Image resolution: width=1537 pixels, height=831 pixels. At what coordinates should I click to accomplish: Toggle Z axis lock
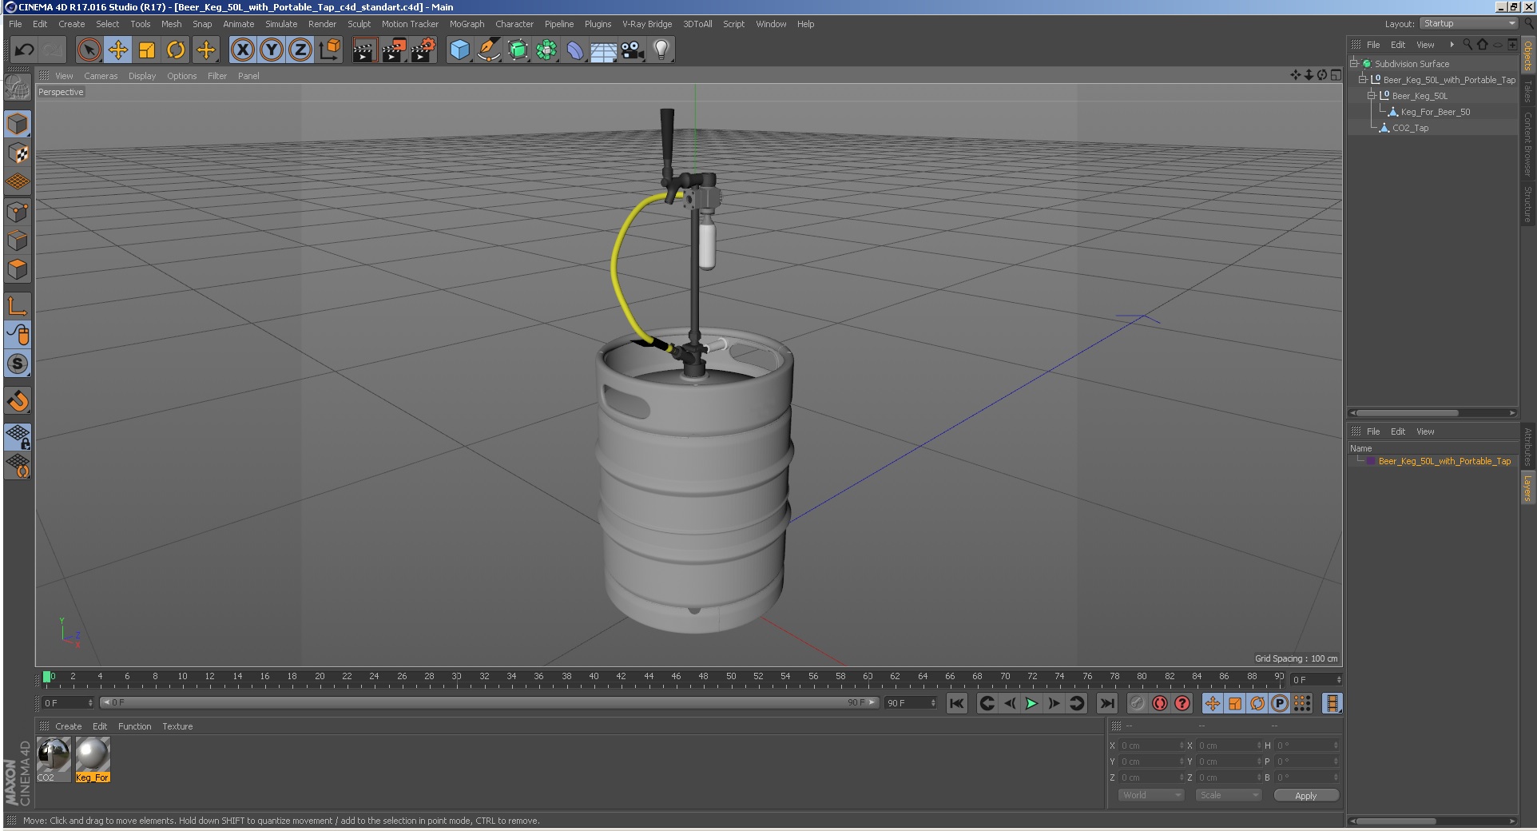coord(300,50)
